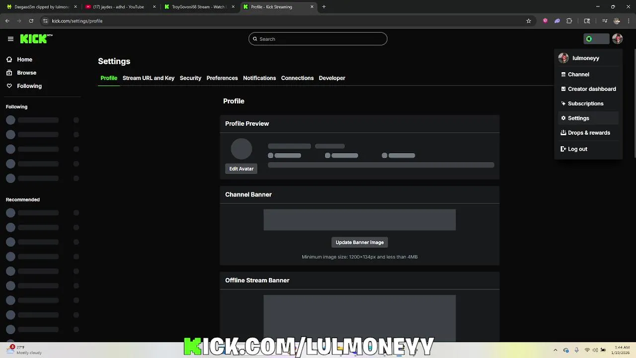Click the Recommended sidebar heading
This screenshot has height=358, width=636.
pos(23,199)
